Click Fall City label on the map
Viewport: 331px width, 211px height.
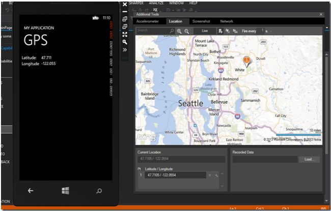pos(281,116)
